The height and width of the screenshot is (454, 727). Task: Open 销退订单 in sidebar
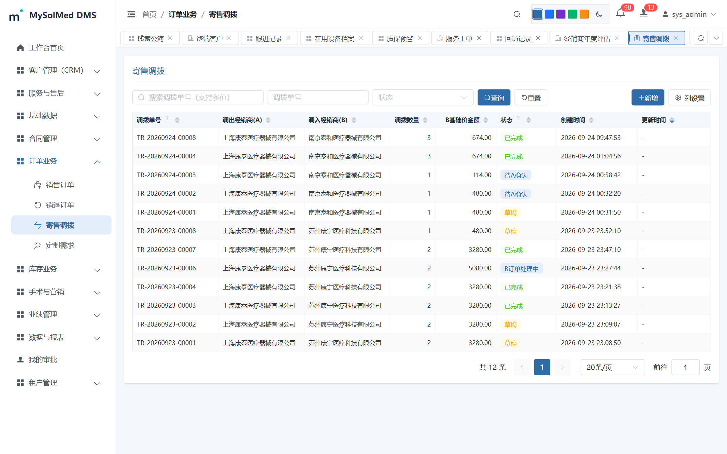[61, 205]
